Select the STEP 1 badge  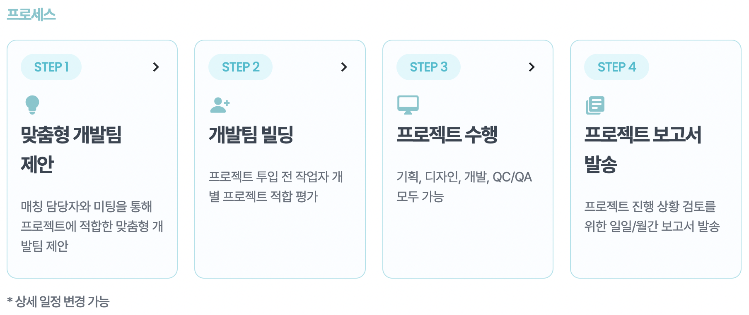tap(51, 67)
